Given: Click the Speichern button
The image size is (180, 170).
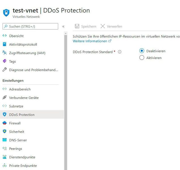Looking at the screenshot, I should [x=85, y=26].
